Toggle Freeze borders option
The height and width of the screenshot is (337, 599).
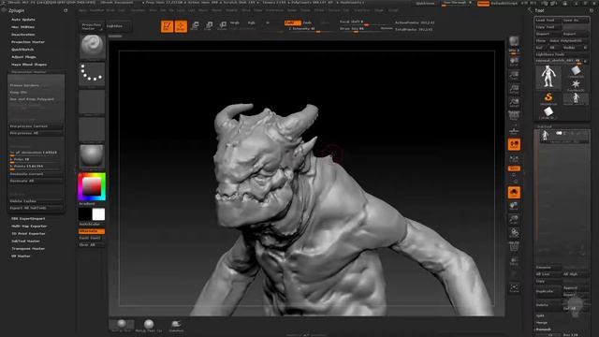coord(36,85)
